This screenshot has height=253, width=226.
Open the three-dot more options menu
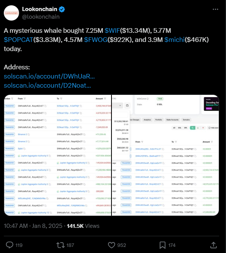tap(215, 10)
